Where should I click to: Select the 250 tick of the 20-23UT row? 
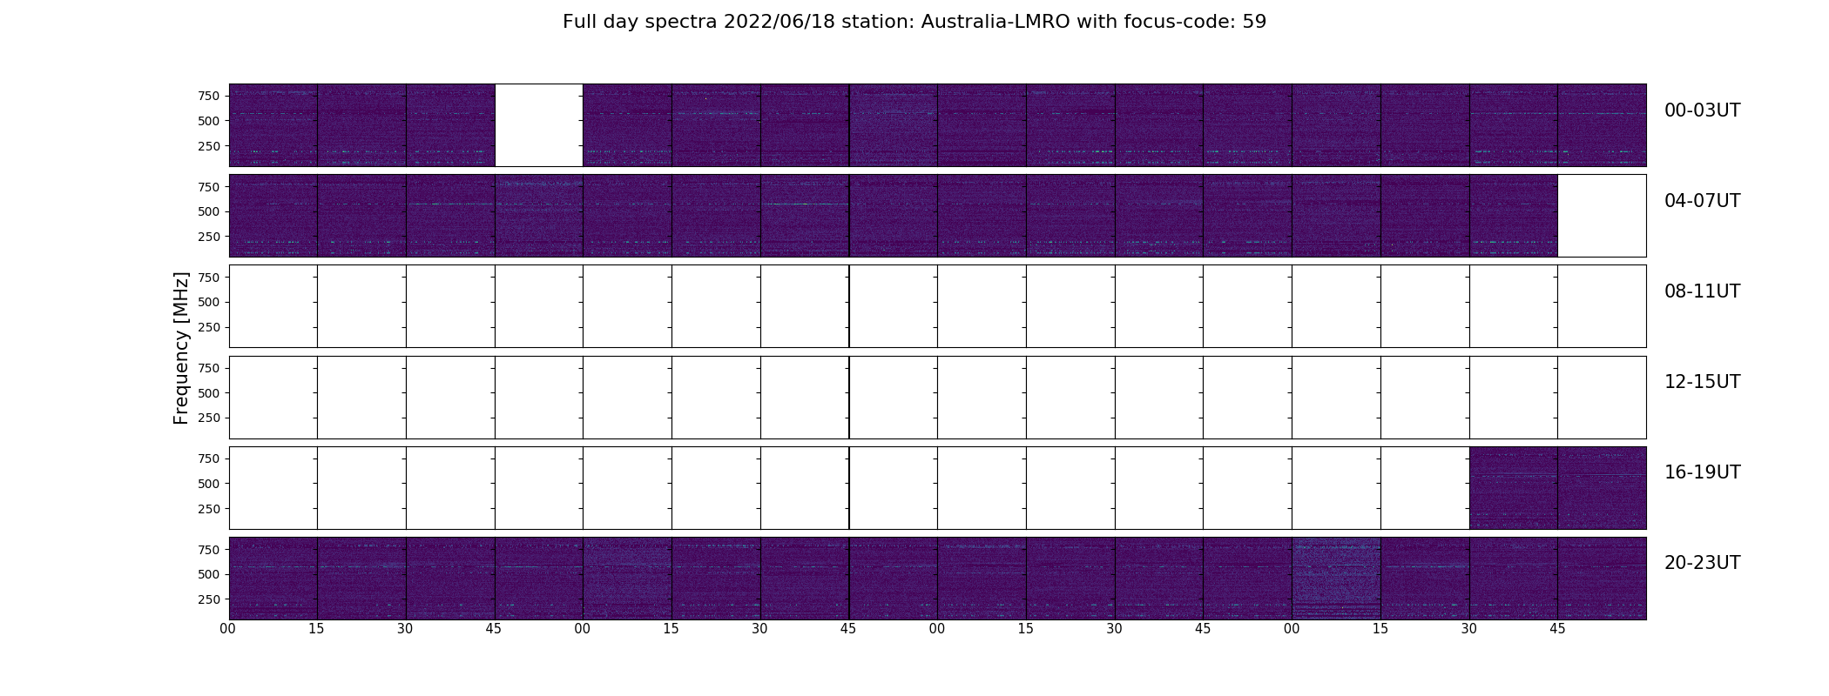[x=208, y=599]
